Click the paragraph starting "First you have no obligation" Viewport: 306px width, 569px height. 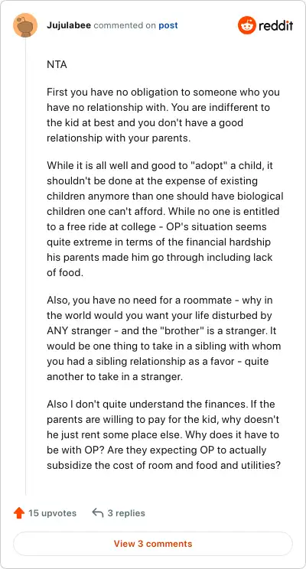click(163, 115)
